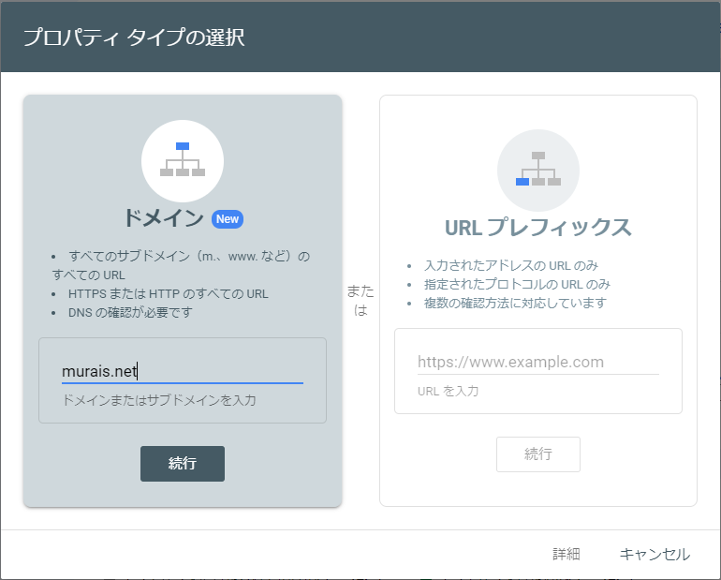The width and height of the screenshot is (721, 580).
Task: Click the URL prefix sitemap icon
Action: (537, 170)
